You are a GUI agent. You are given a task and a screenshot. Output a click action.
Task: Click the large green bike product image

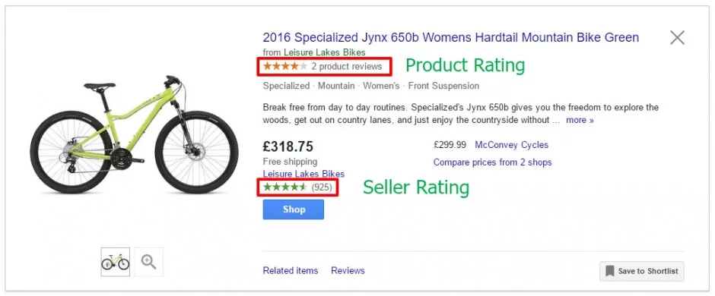pyautogui.click(x=134, y=135)
